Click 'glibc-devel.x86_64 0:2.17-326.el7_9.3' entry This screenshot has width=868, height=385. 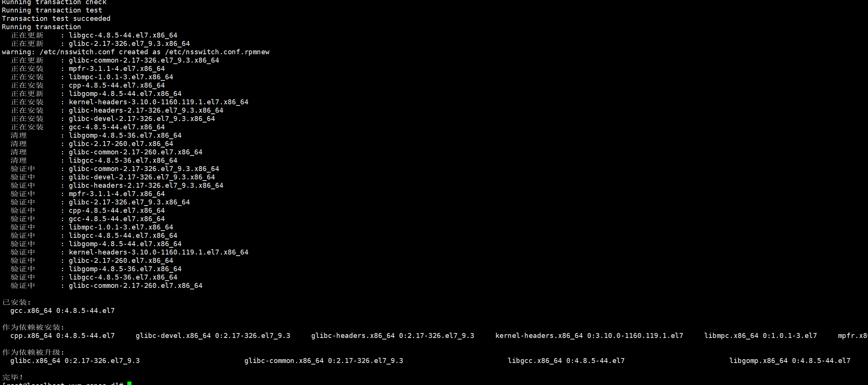pos(213,336)
